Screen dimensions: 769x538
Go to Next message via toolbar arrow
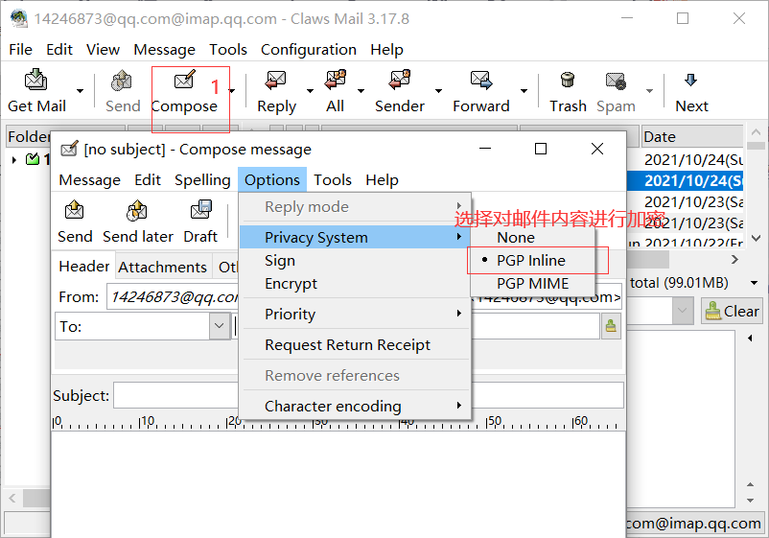tap(690, 80)
